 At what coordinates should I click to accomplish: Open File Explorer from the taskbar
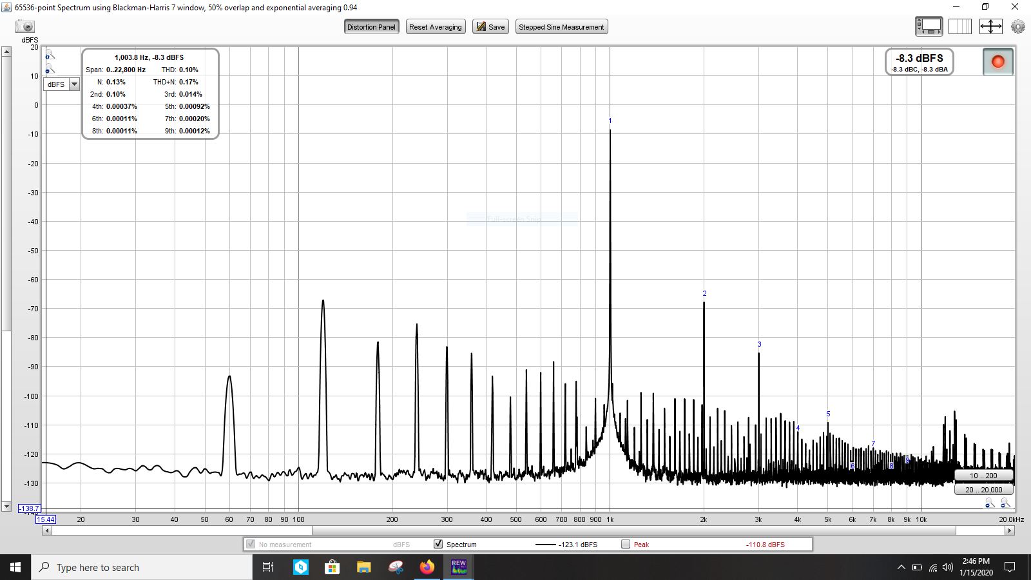point(364,567)
